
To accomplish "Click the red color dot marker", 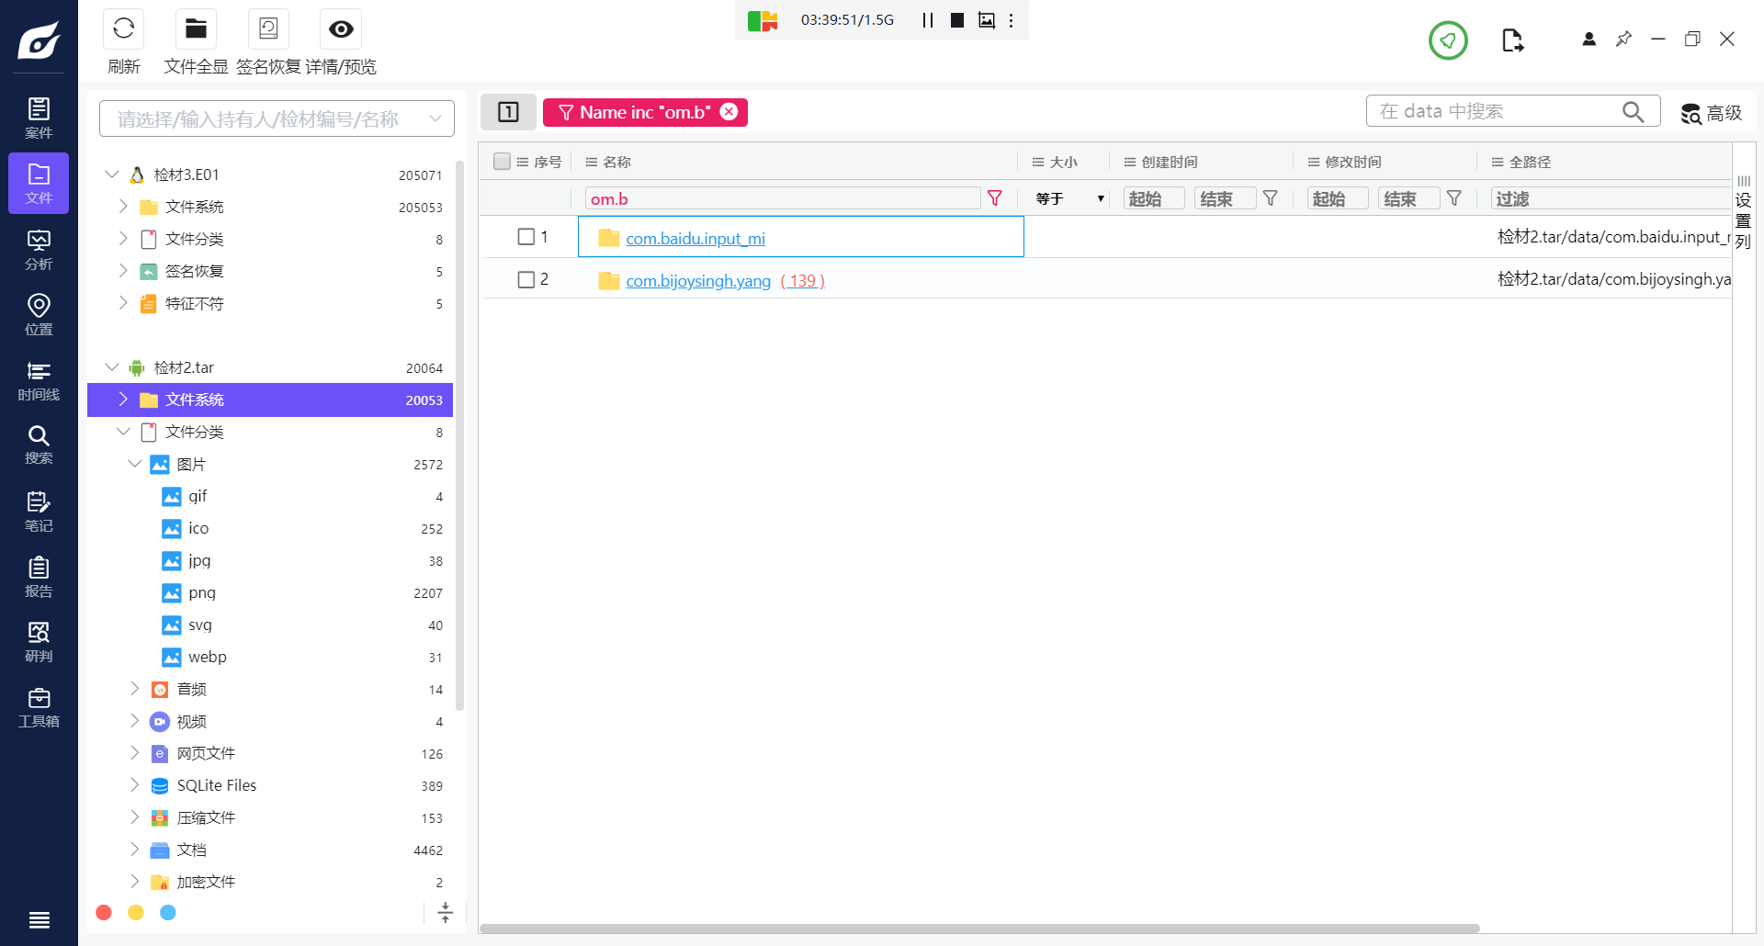I will coord(104,912).
